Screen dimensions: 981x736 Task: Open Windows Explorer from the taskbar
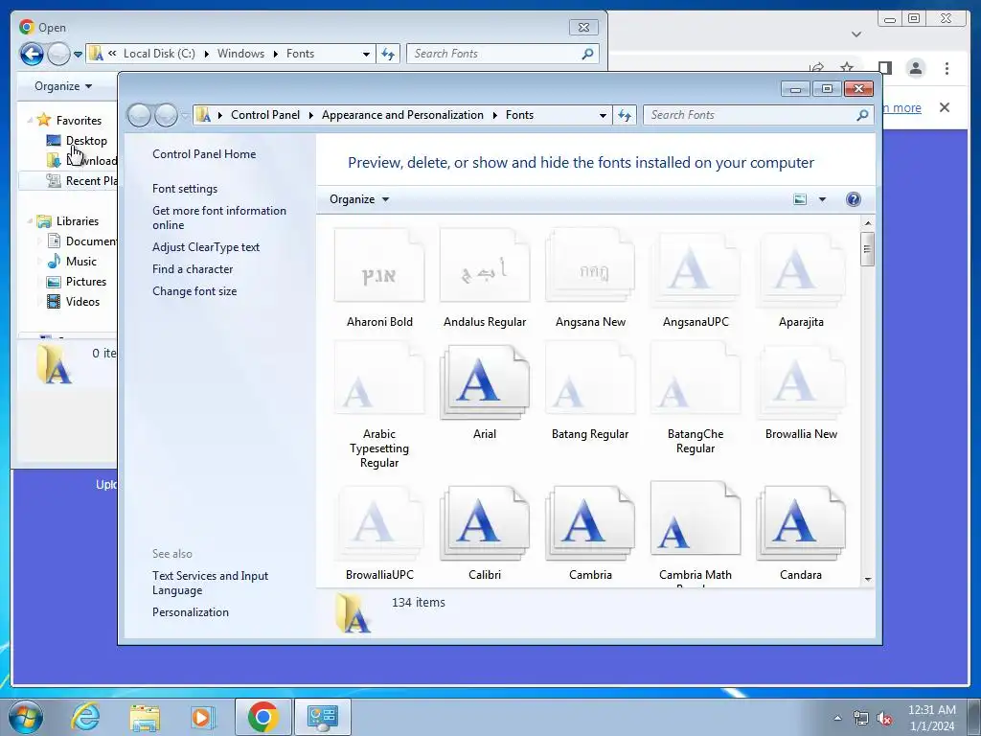tap(145, 717)
